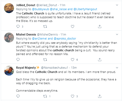The image size is (122, 101).
Task: Open Jellied_Donut's profile picture
Action: tap(9, 8)
